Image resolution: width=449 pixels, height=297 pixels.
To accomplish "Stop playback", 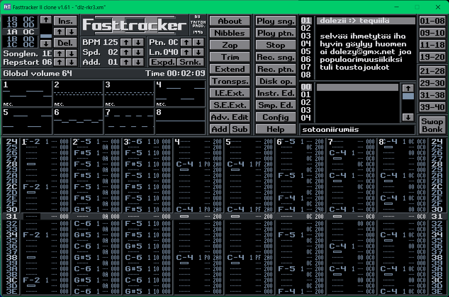I will (x=276, y=45).
